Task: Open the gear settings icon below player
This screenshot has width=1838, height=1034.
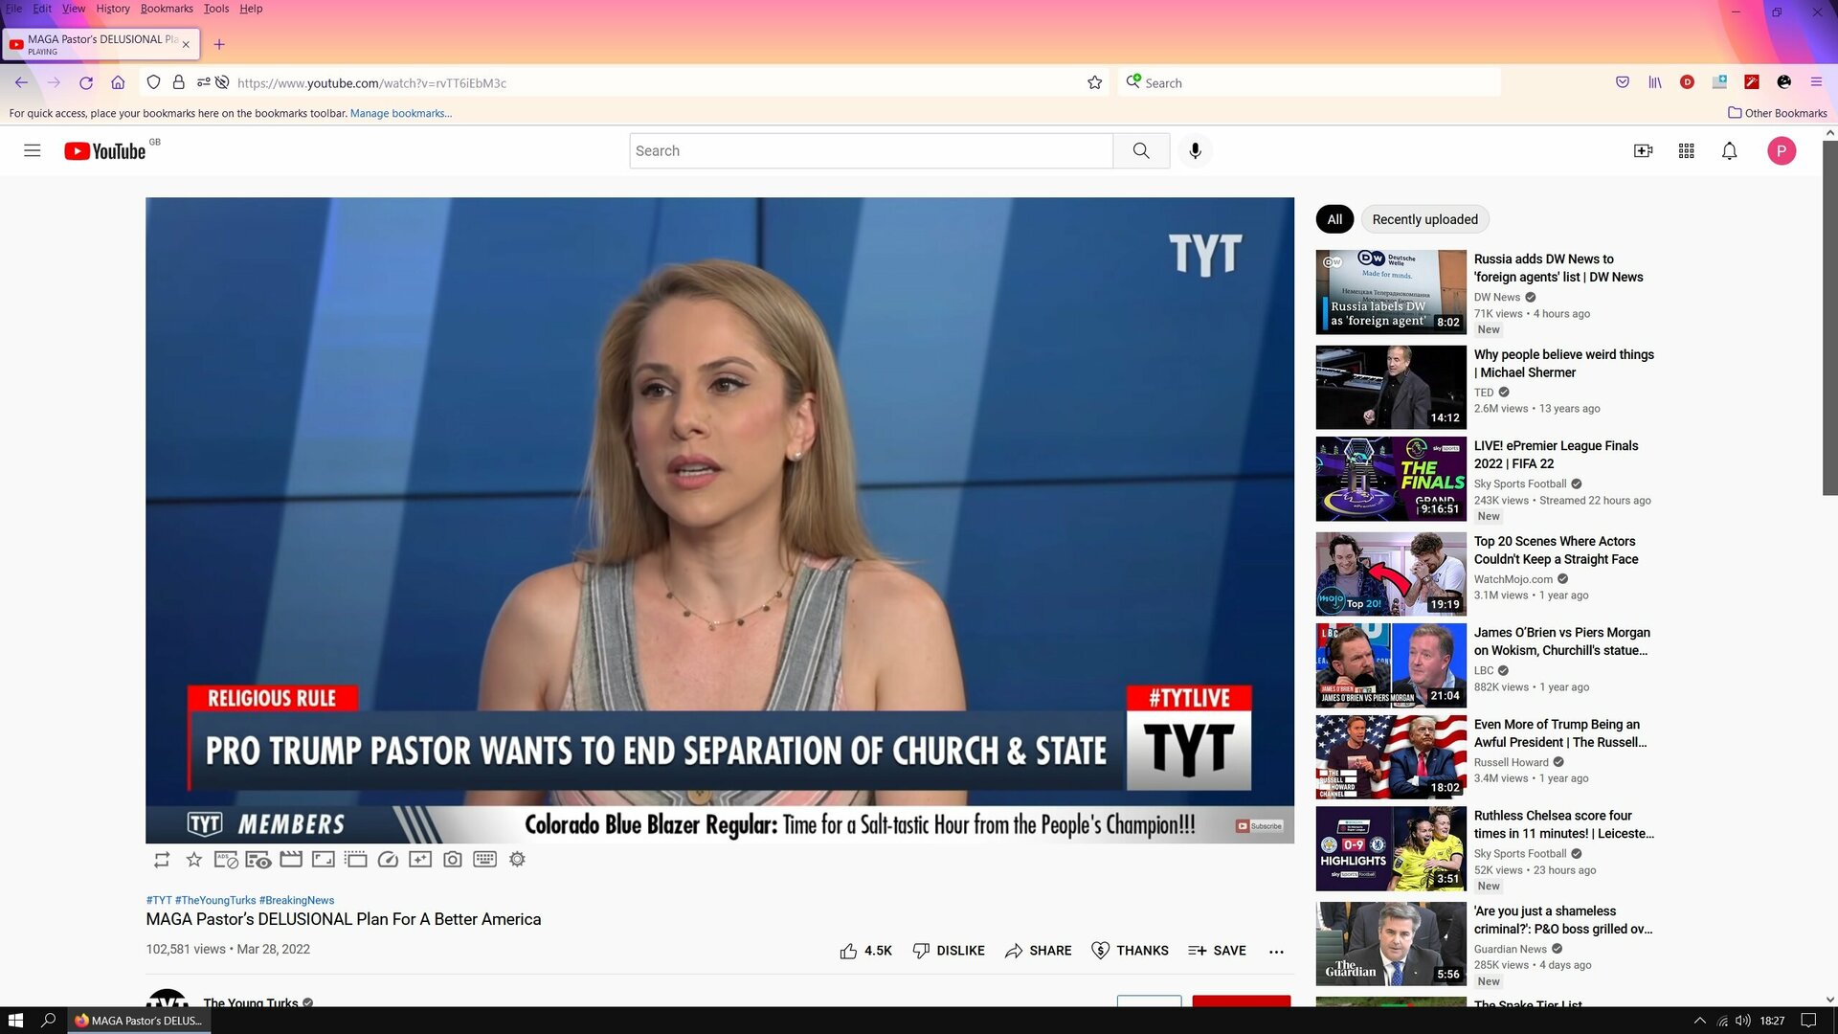Action: (x=517, y=860)
